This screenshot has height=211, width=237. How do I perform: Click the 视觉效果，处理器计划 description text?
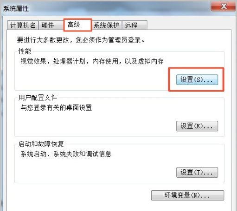point(92,61)
